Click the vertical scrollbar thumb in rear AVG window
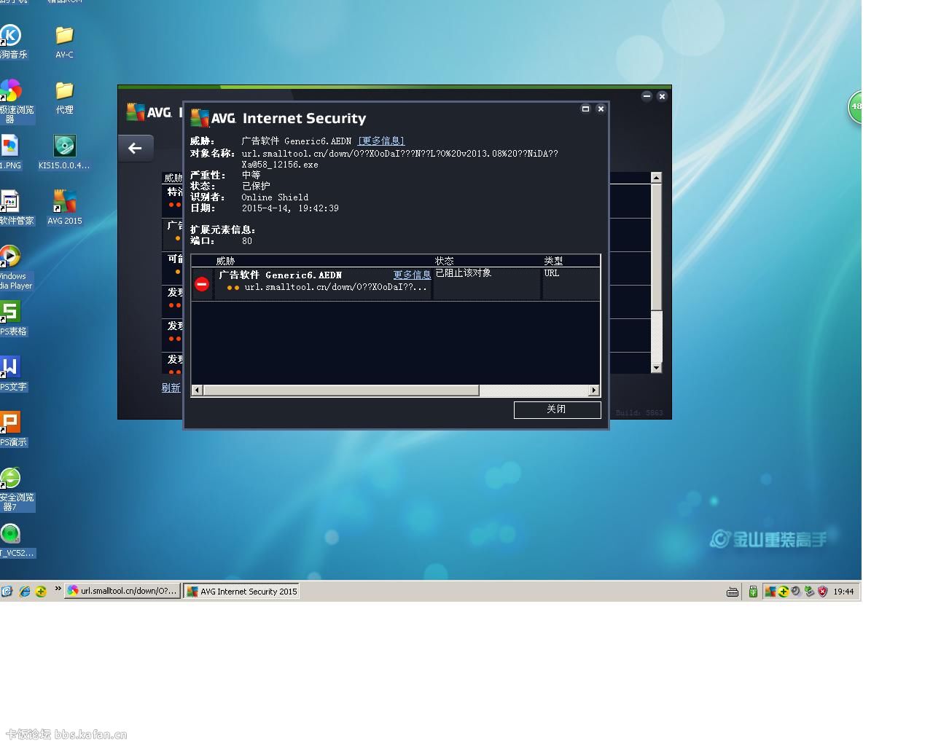This screenshot has height=746, width=933. (x=656, y=246)
